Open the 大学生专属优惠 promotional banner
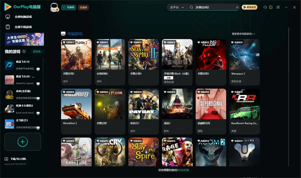 tap(24, 39)
